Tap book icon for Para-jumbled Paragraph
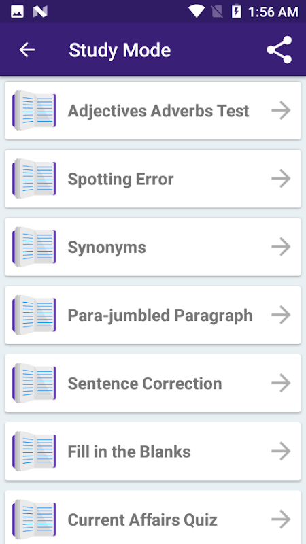The image size is (306, 544). coord(34,315)
